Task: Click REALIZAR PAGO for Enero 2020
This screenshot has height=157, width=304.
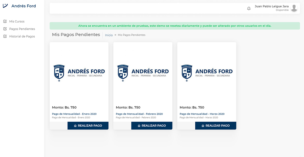Action: point(88,126)
